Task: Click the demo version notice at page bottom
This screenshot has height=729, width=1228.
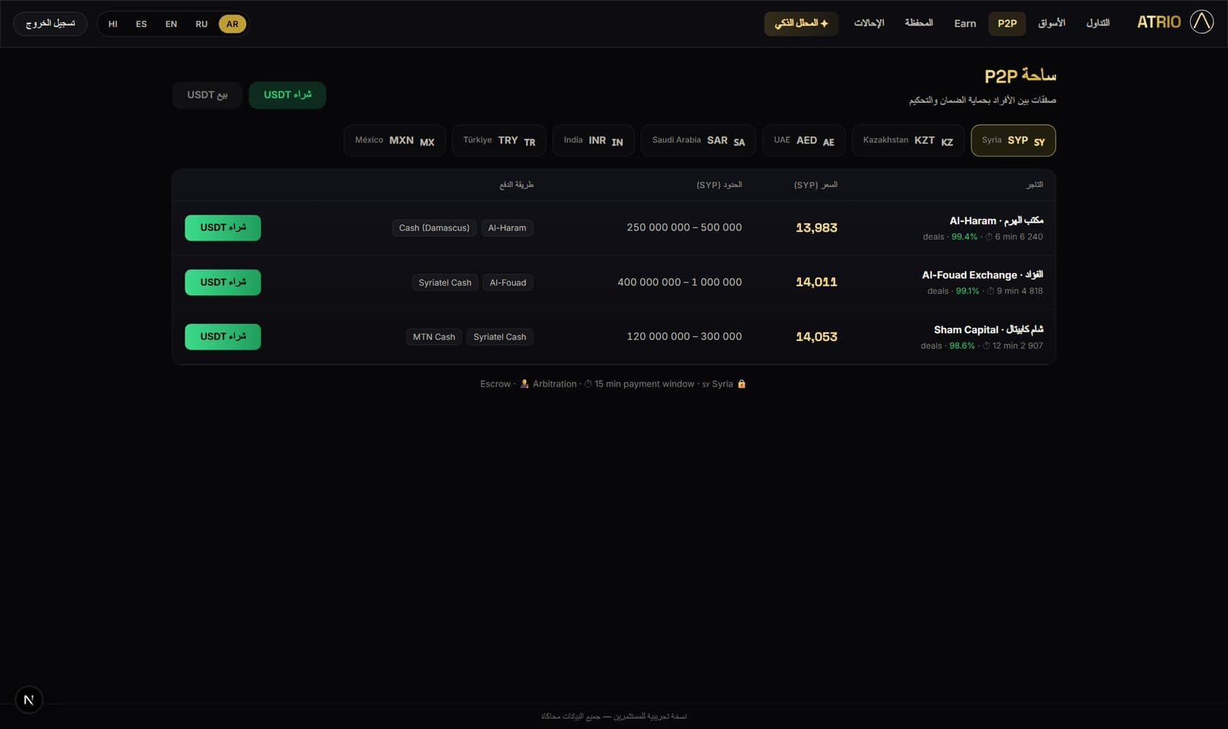Action: 614,717
